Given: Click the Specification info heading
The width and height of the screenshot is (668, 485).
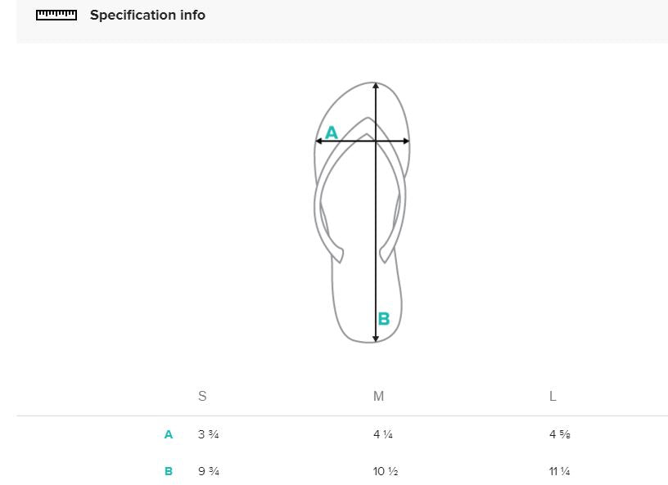Looking at the screenshot, I should (147, 15).
